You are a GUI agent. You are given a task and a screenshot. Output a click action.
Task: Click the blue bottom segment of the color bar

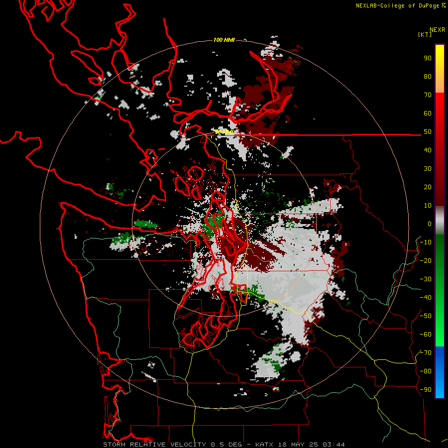click(440, 372)
